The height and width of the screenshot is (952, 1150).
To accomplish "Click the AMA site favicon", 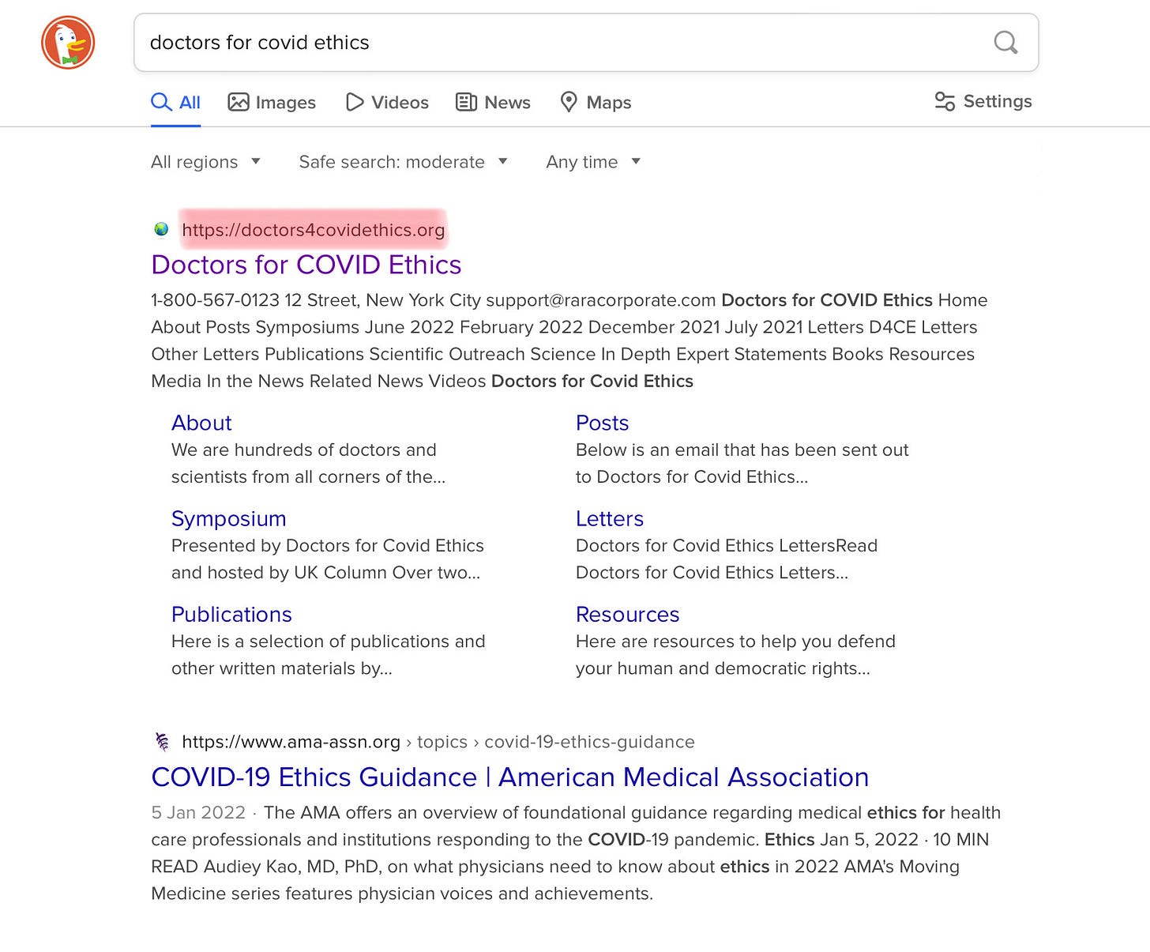I will coord(162,742).
